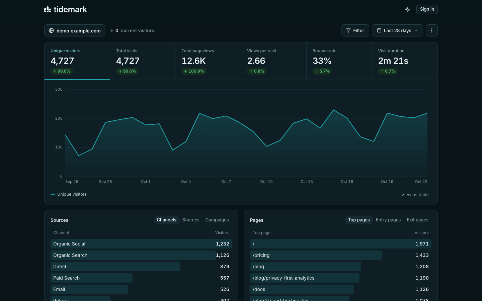Click the Top page column header
This screenshot has height=301, width=482.
[262, 233]
